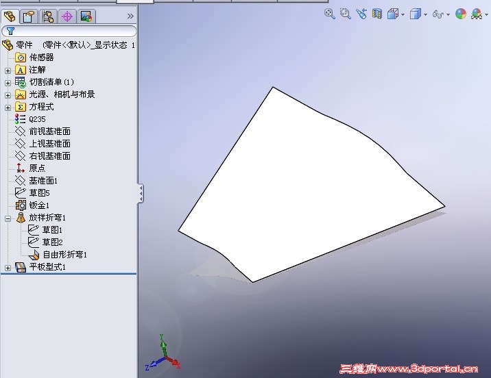This screenshot has height=378, width=491.
Task: Collapse the 放样折弯1 node
Action: click(8, 218)
